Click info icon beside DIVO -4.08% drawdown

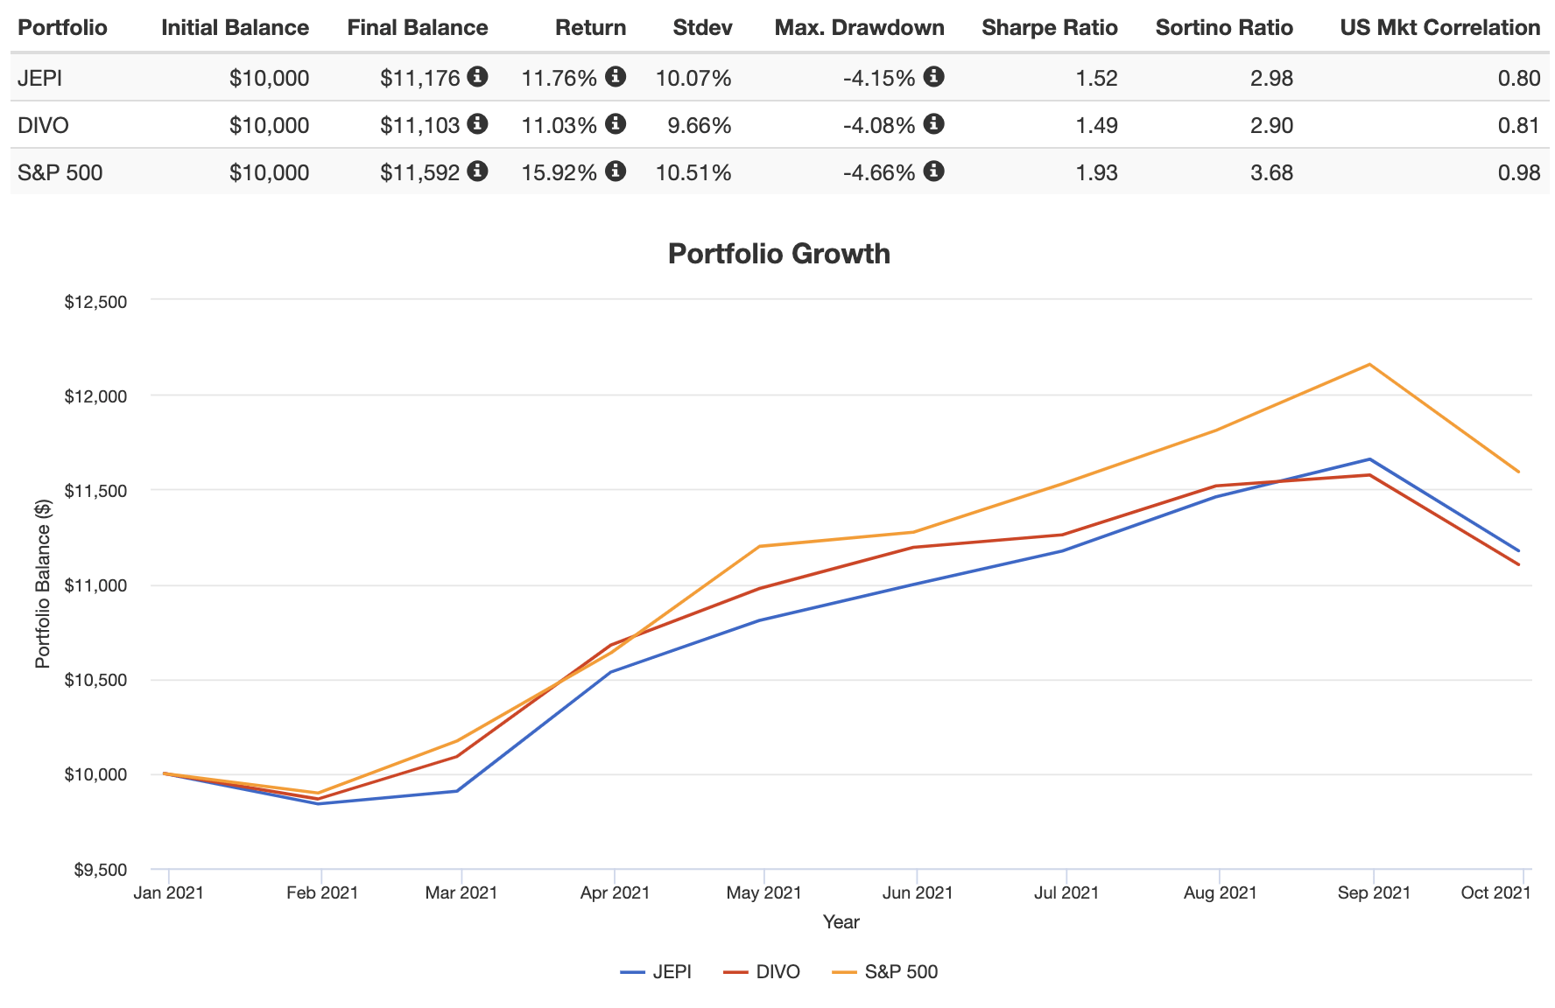point(934,124)
